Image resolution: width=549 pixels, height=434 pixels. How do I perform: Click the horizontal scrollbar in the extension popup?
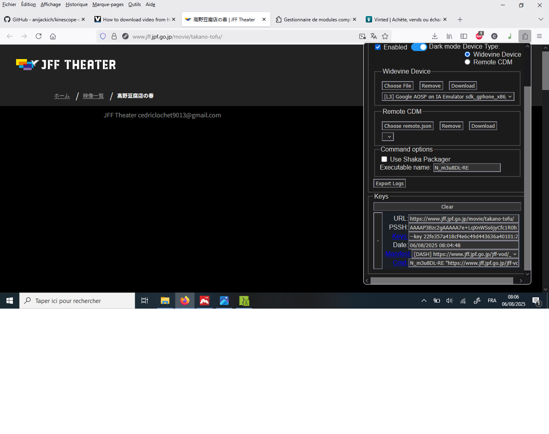click(x=442, y=280)
